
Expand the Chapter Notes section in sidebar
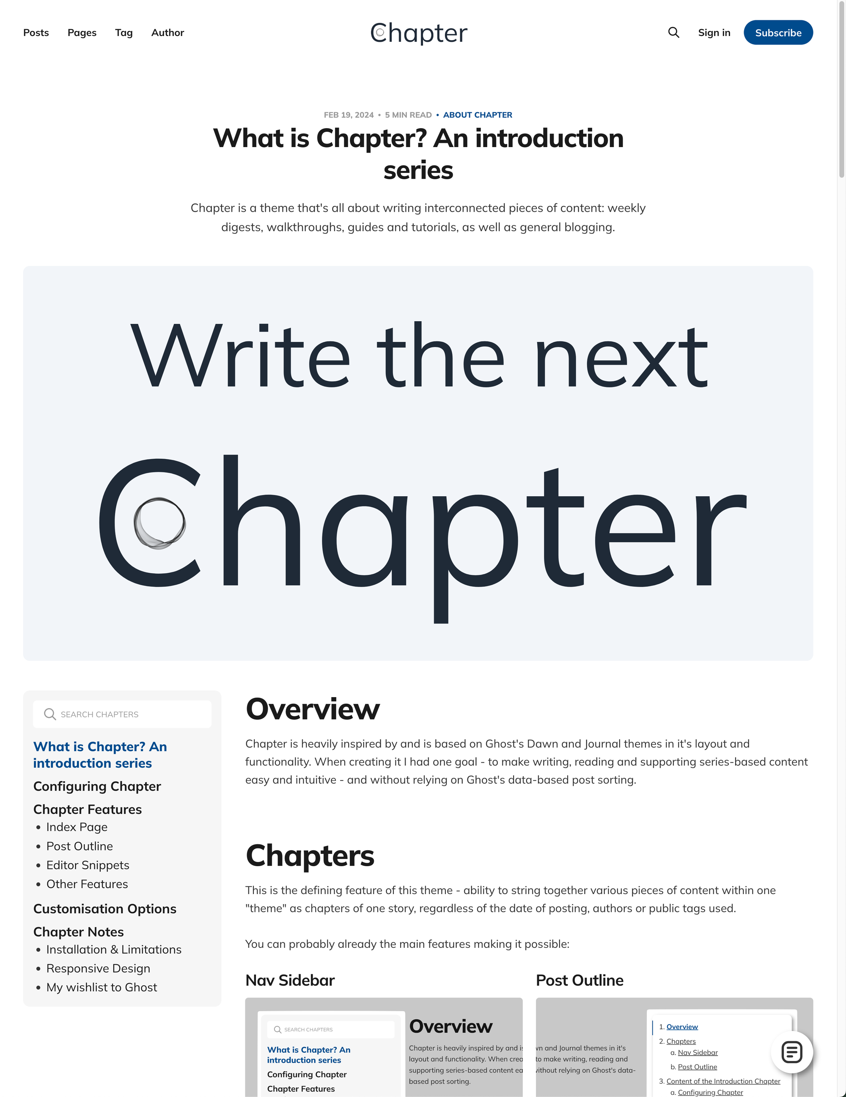(x=78, y=932)
